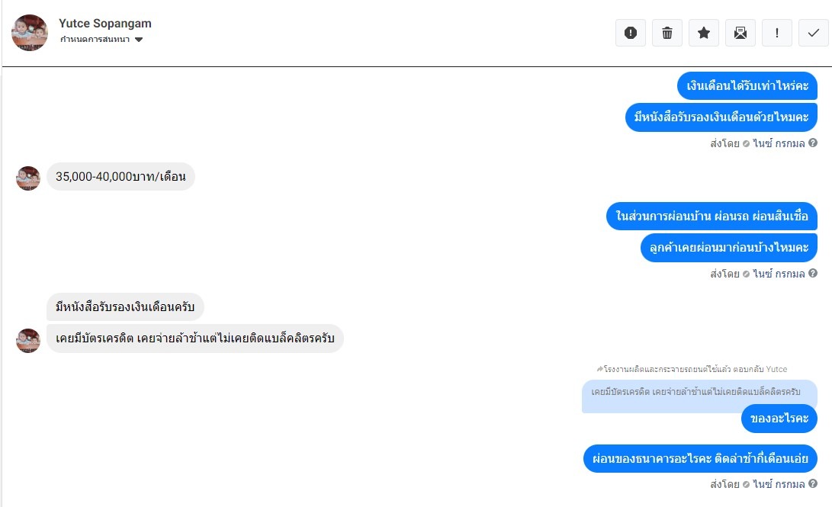Image resolution: width=832 pixels, height=507 pixels.
Task: Click sender avatar beside the credit card message
Action: 28,340
